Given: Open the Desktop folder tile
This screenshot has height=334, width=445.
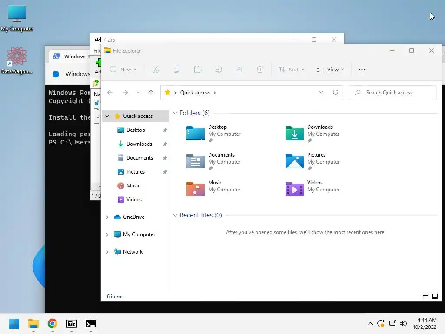Looking at the screenshot, I should (x=213, y=134).
